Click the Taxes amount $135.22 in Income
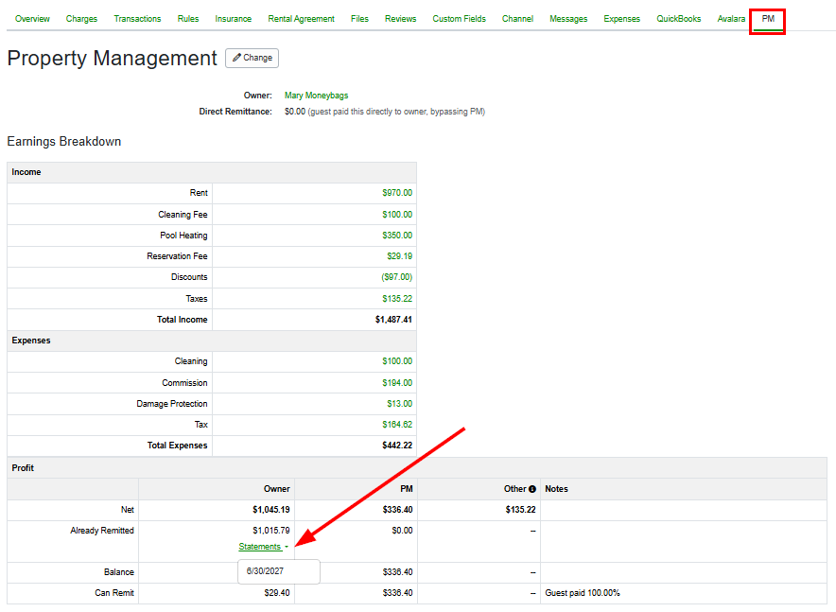 pos(397,299)
